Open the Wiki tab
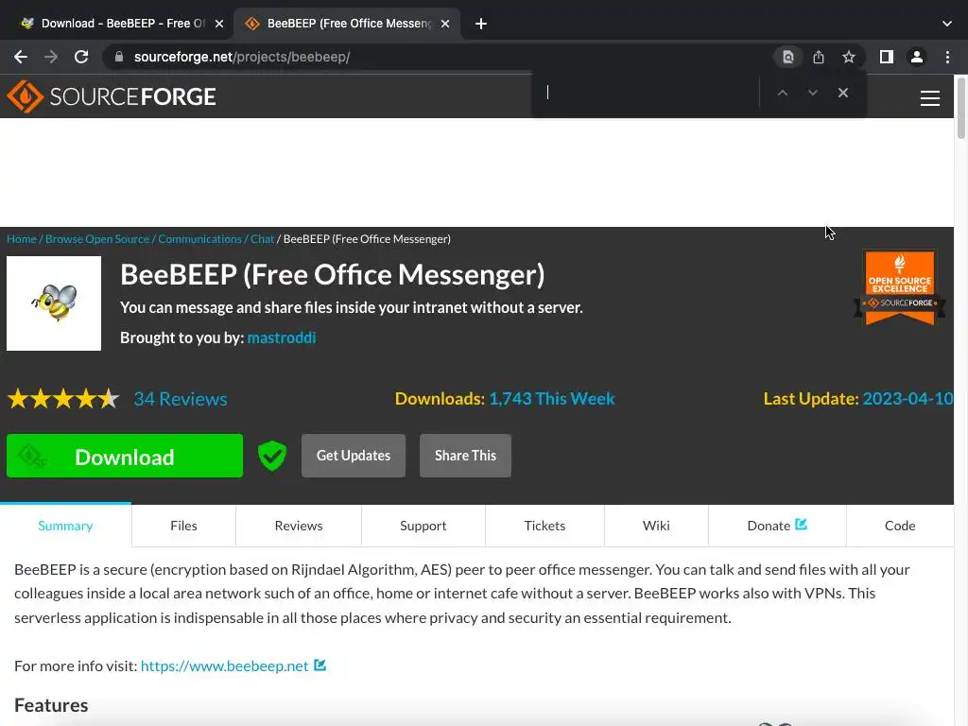Viewport: 968px width, 726px height. (x=656, y=526)
